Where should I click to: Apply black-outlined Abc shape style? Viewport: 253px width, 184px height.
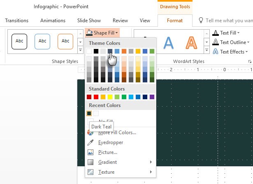(19, 41)
